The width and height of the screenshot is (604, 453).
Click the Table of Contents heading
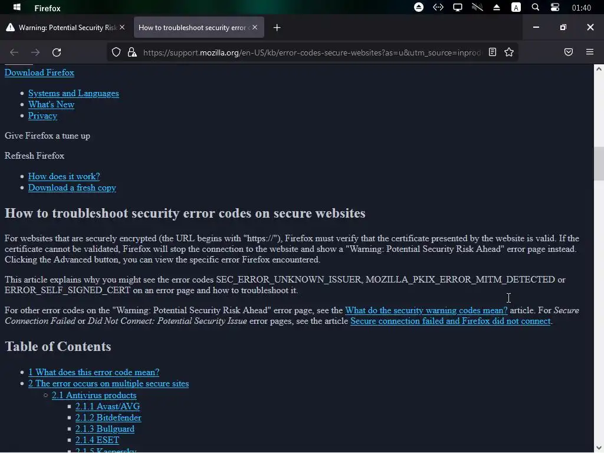pyautogui.click(x=58, y=347)
